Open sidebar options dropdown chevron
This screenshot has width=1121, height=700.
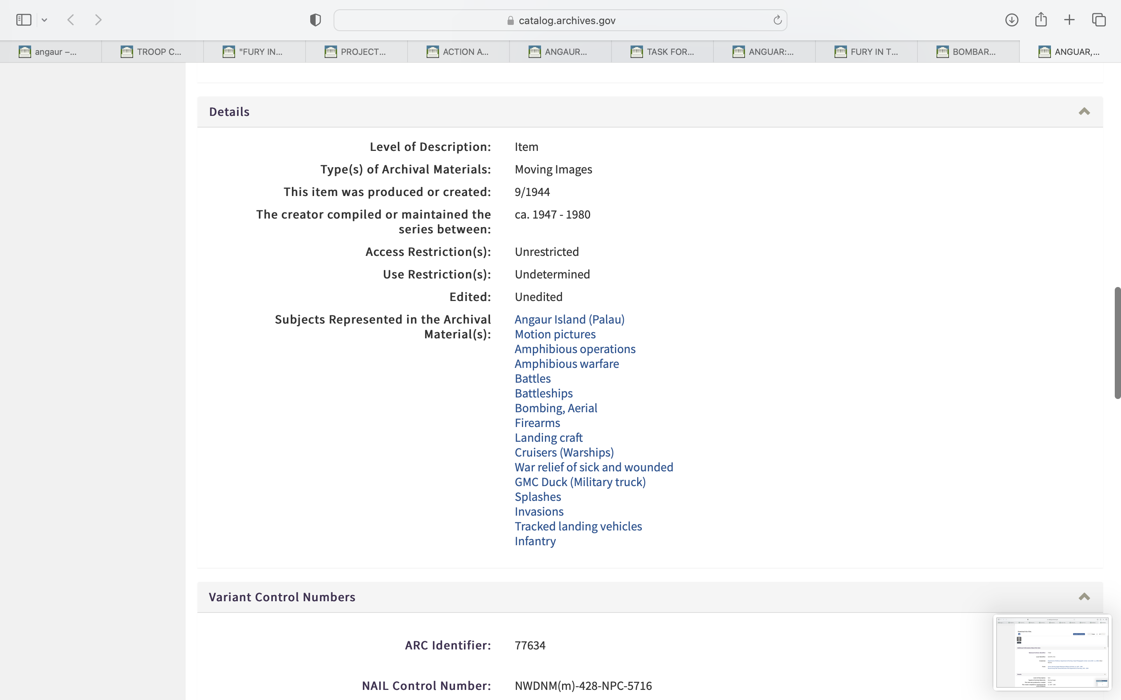pos(44,20)
